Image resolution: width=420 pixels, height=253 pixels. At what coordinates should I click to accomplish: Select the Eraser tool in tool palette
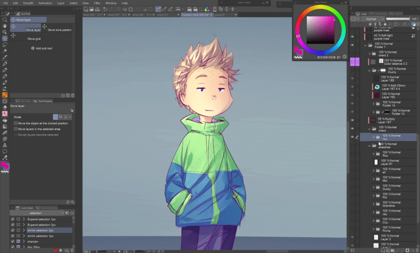[x=4, y=107]
